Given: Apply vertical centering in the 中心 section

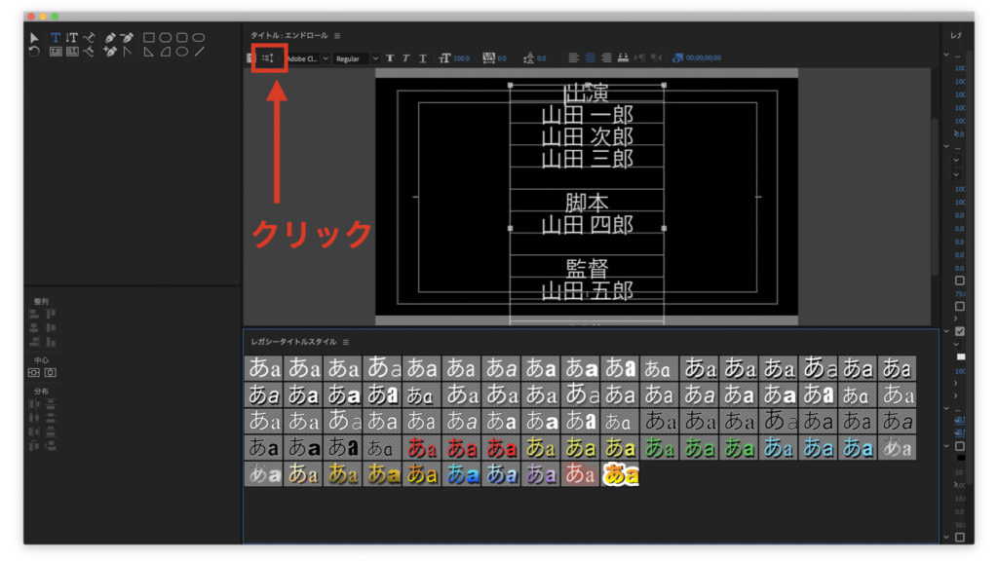Looking at the screenshot, I should coord(49,373).
